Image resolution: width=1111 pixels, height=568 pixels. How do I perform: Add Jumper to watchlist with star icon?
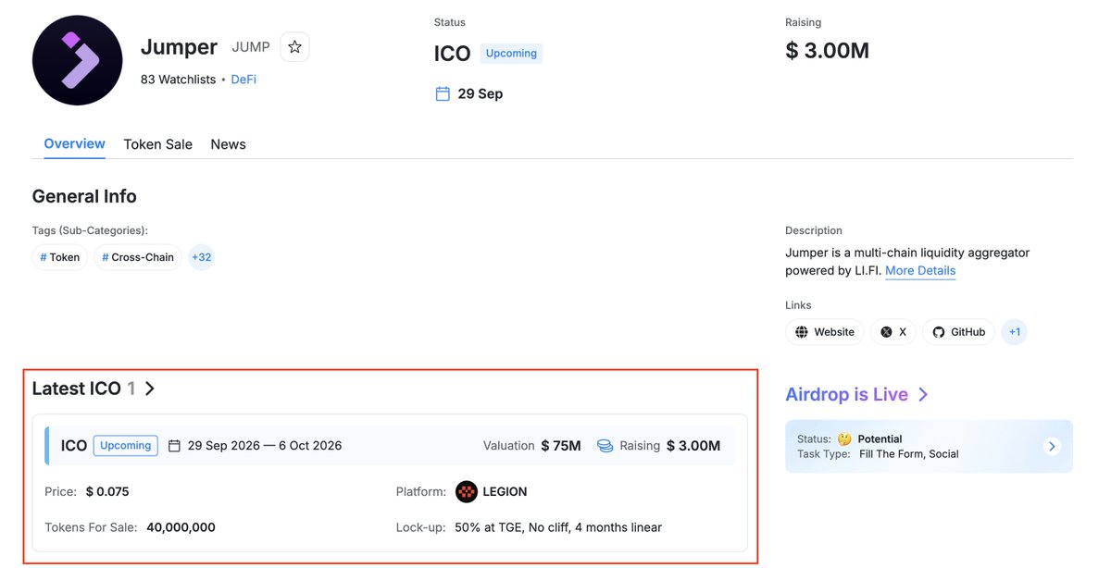[294, 46]
